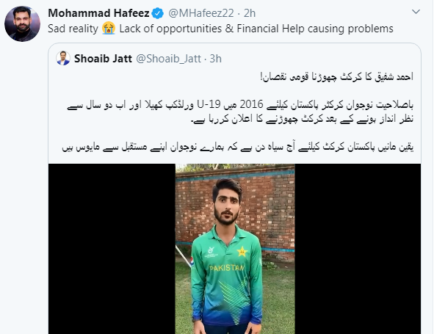Click the Pakistan jersey star logo in video

point(242,252)
